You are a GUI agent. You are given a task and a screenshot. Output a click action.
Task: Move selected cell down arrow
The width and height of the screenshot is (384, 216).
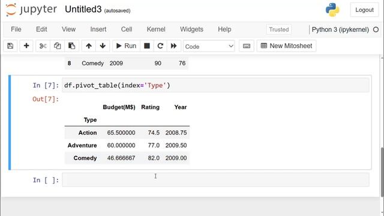point(103,46)
